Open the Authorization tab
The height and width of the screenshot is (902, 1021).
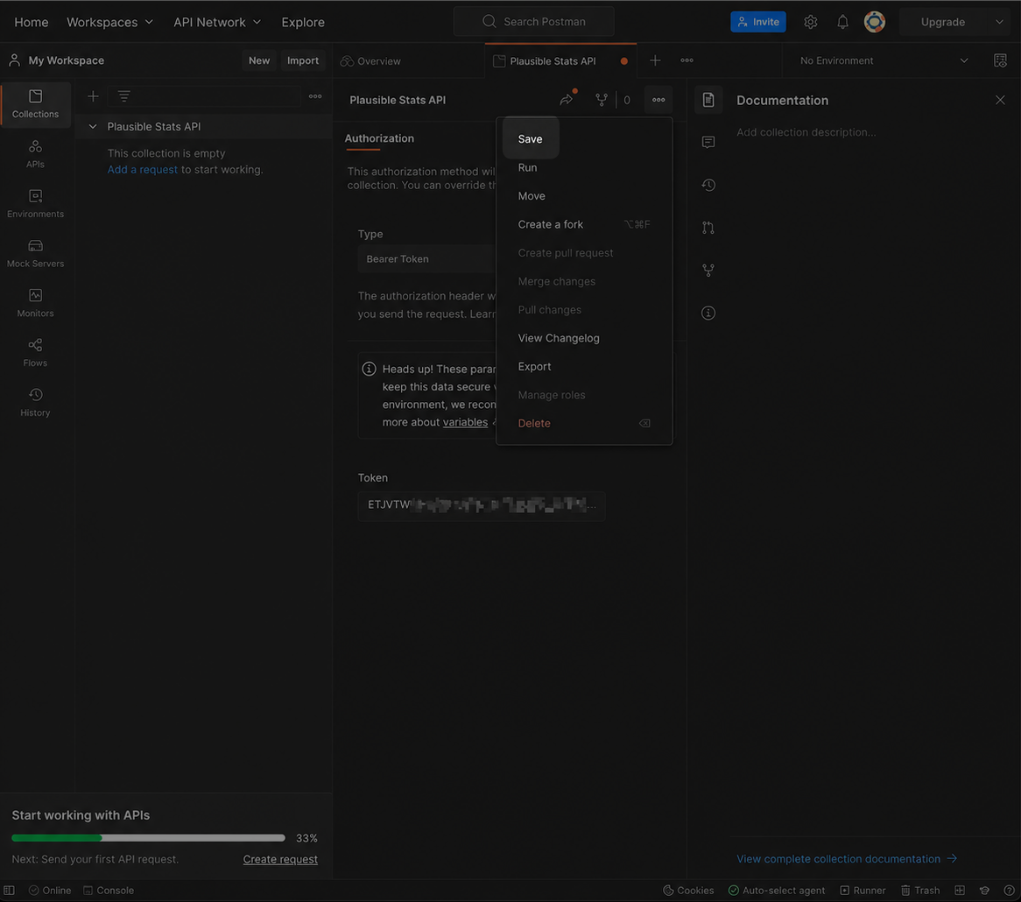[x=379, y=138]
